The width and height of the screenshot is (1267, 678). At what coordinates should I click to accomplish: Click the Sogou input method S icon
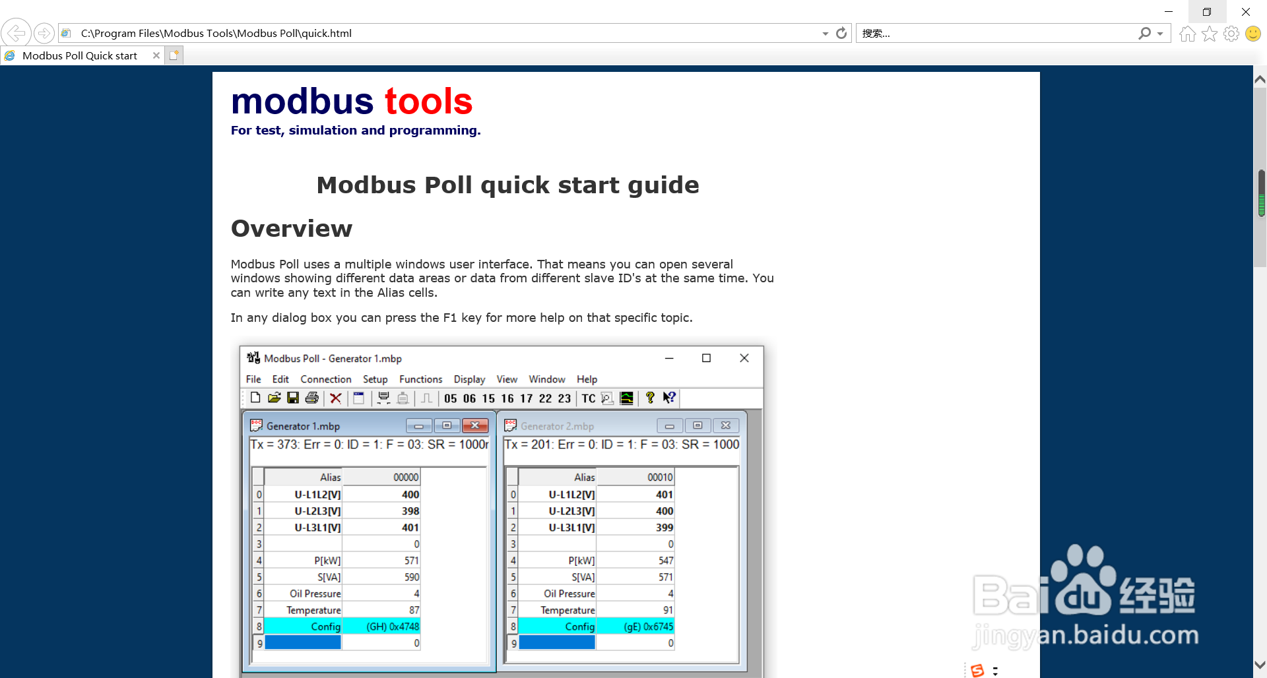point(978,670)
